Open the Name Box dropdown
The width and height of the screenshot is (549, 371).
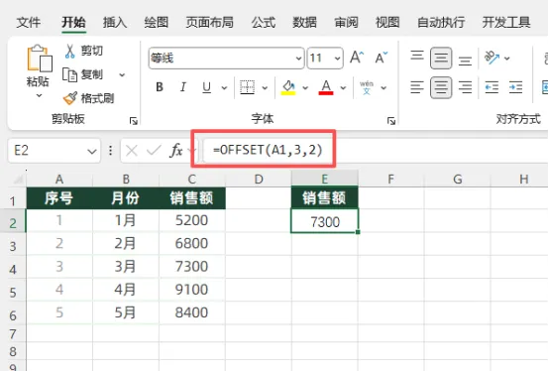(x=92, y=151)
